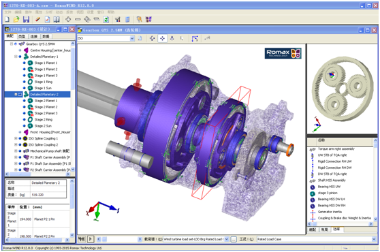This screenshot has height=252, width=380.
Task: Select Stage 2 Planet 2 in tree
Action: coord(46,107)
